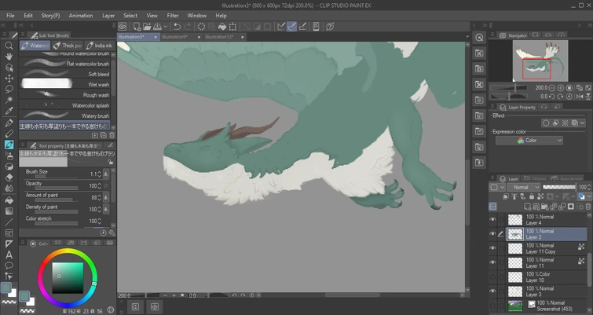Click the Navigator preview thumbnail
The height and width of the screenshot is (315, 593).
540,59
